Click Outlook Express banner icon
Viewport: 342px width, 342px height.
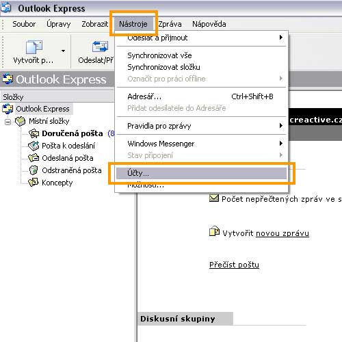tap(8, 79)
